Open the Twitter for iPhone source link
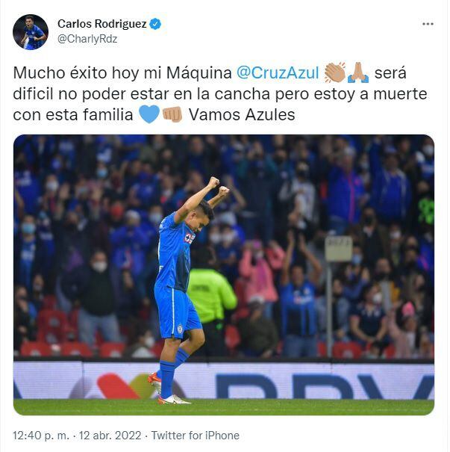 196,436
